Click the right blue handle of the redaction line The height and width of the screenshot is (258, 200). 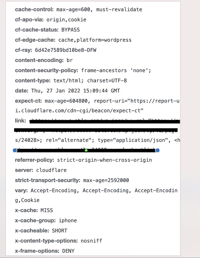[x=158, y=150]
